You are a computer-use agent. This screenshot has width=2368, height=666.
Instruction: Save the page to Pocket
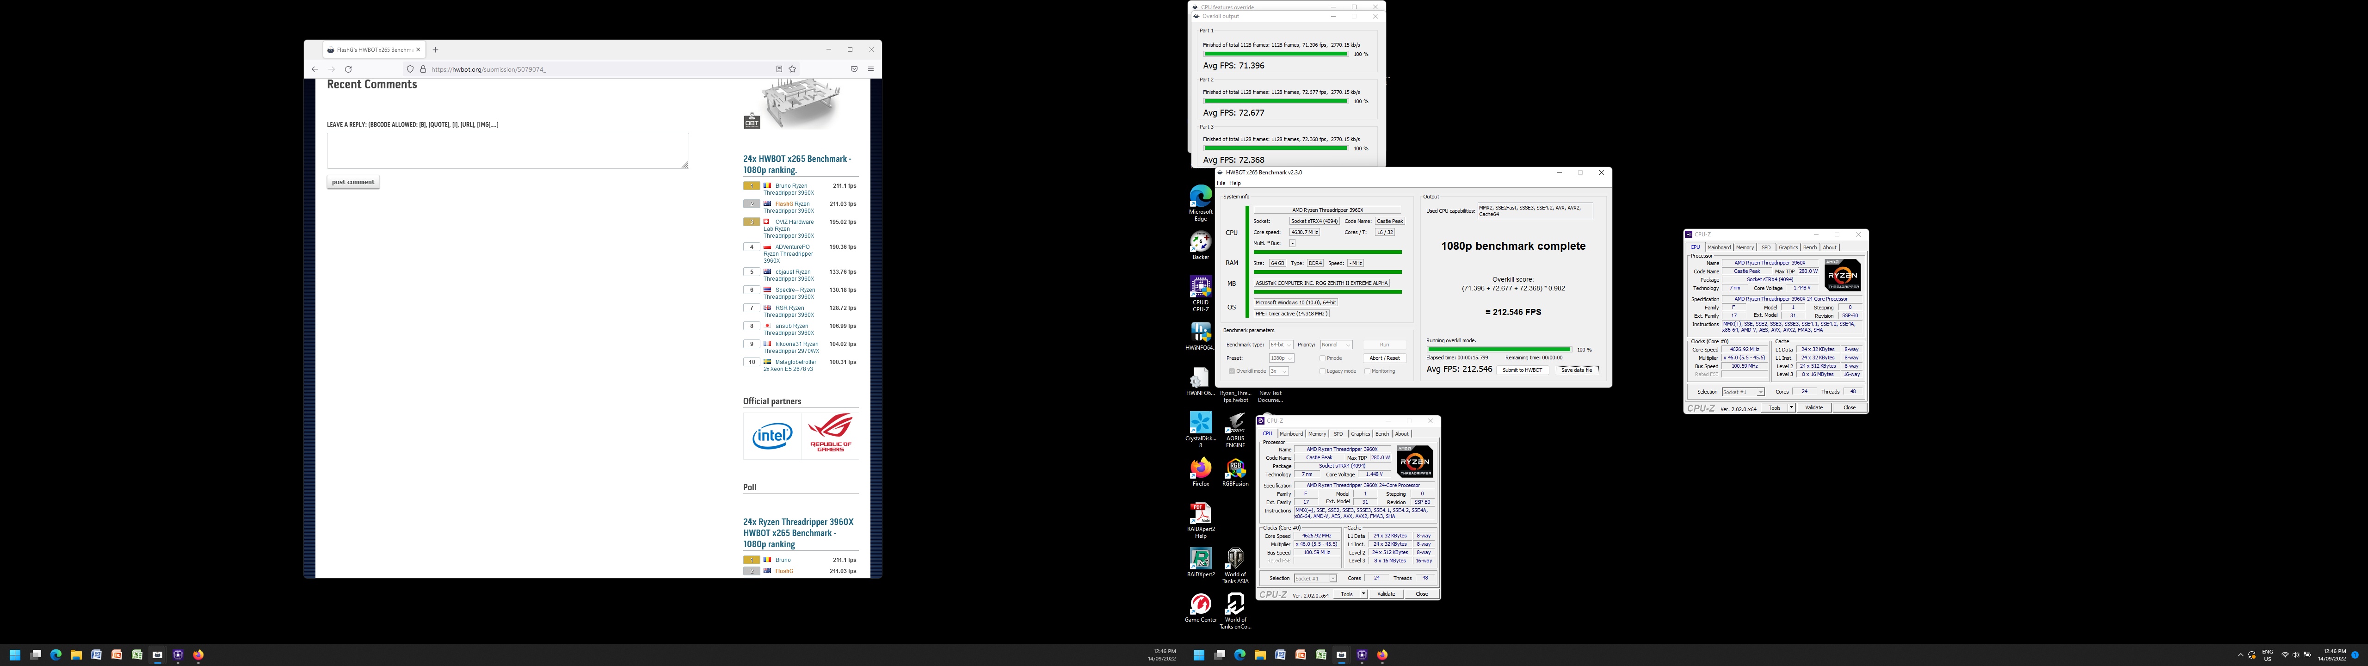tap(854, 69)
